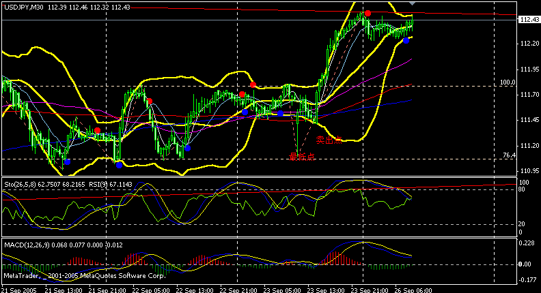Click the 22 Sep 13:00 time label
Image resolution: width=541 pixels, height=293 pixels.
(195, 290)
